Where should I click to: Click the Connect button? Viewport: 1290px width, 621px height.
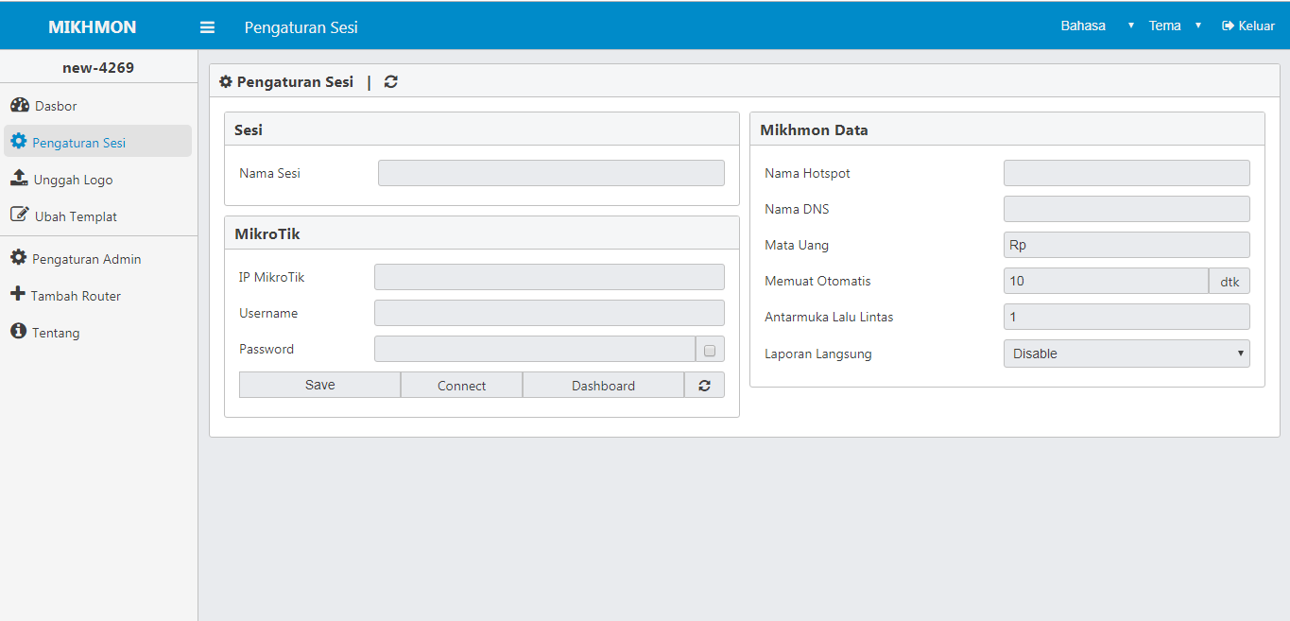point(461,385)
